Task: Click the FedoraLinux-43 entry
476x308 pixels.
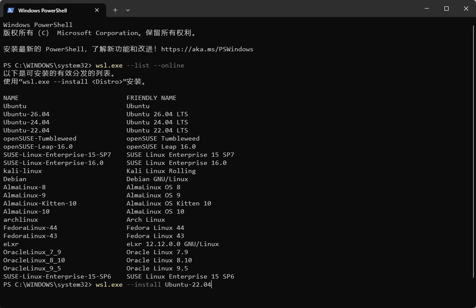Action: 30,236
